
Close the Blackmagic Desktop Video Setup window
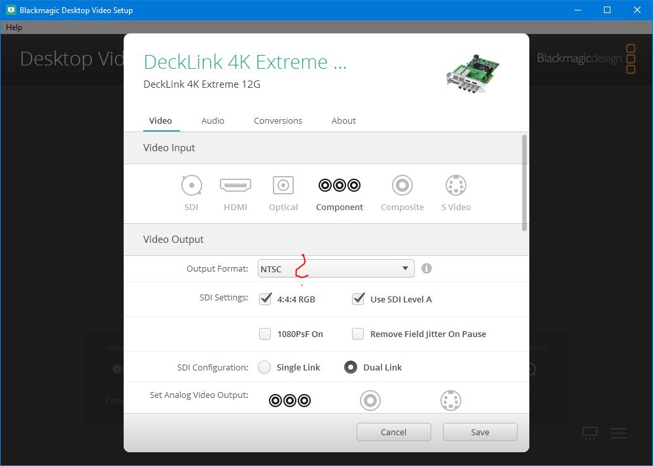(637, 10)
